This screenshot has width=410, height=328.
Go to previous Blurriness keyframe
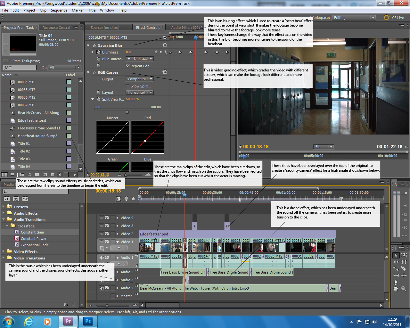pyautogui.click(x=156, y=52)
